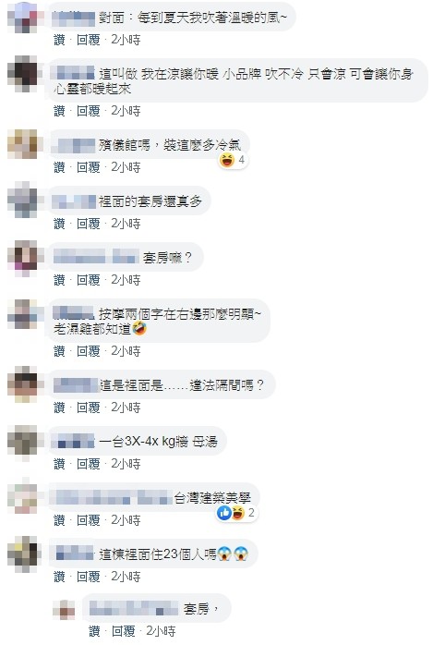Click thumbs-up reaction icon on 台灣建築美學 comment

pyautogui.click(x=224, y=513)
